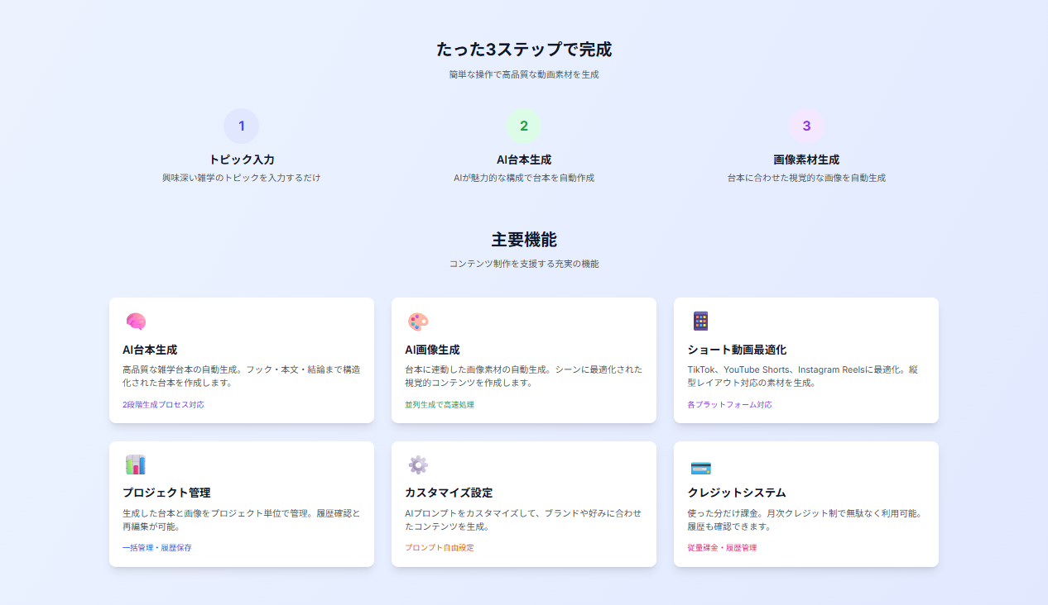Click the credit card icon for クレジットシステム
This screenshot has width=1048, height=605.
click(x=700, y=468)
